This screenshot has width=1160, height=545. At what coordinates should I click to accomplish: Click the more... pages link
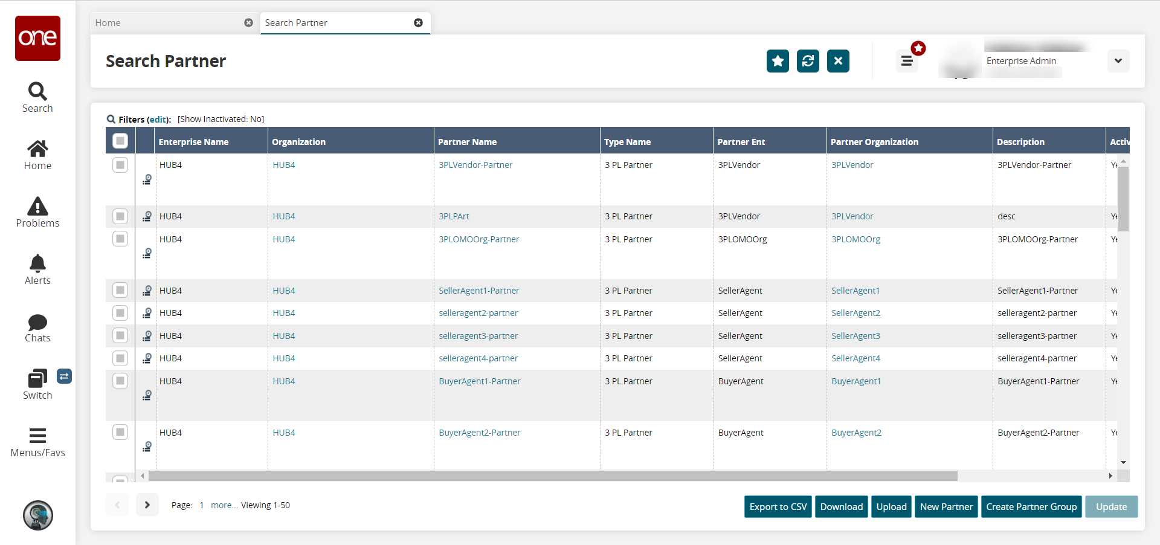click(x=224, y=505)
